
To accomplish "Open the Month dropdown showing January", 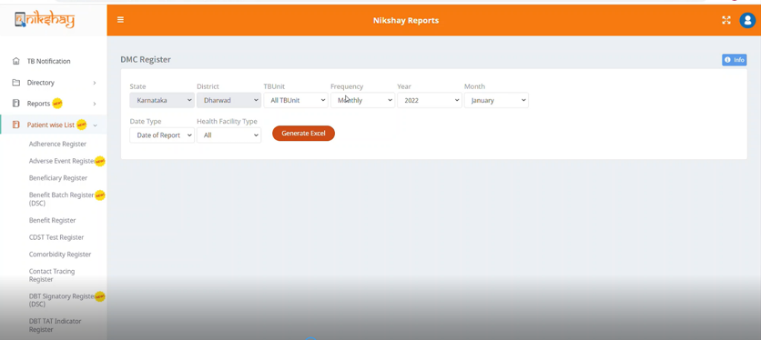I will tap(496, 100).
